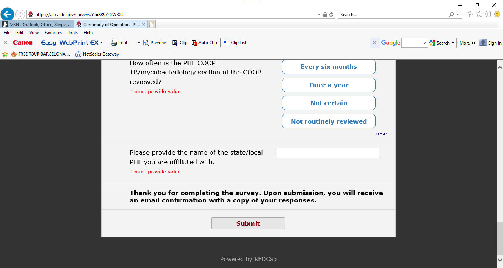503x268 pixels.
Task: Click the PHL name text field
Action: [x=328, y=153]
